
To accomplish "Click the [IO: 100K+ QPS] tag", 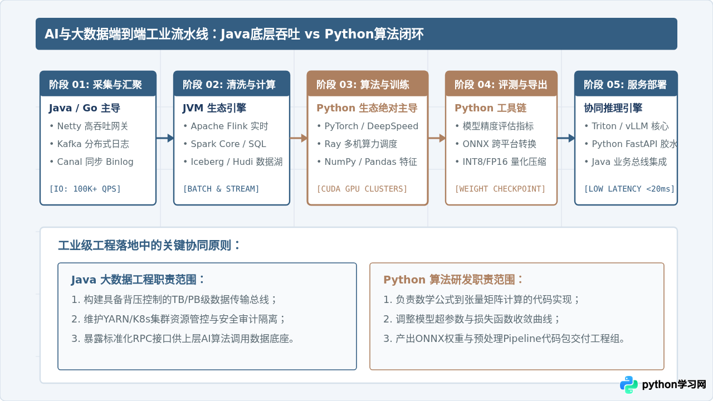I will tap(85, 189).
